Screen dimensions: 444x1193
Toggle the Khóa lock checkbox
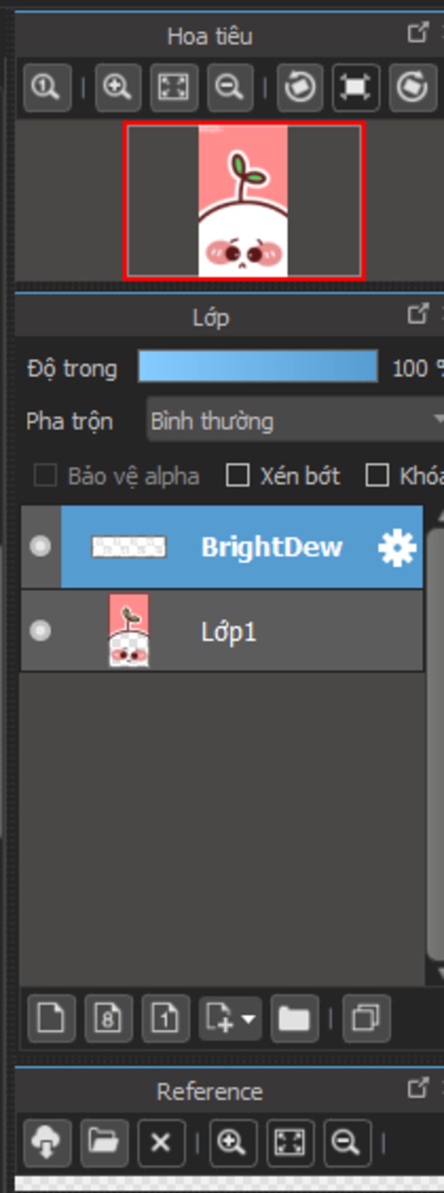377,475
